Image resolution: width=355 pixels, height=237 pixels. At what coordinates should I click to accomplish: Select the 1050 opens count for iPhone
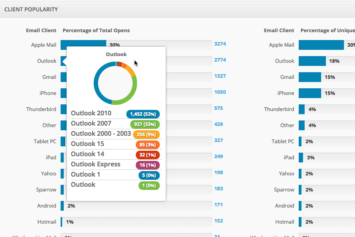click(x=220, y=92)
